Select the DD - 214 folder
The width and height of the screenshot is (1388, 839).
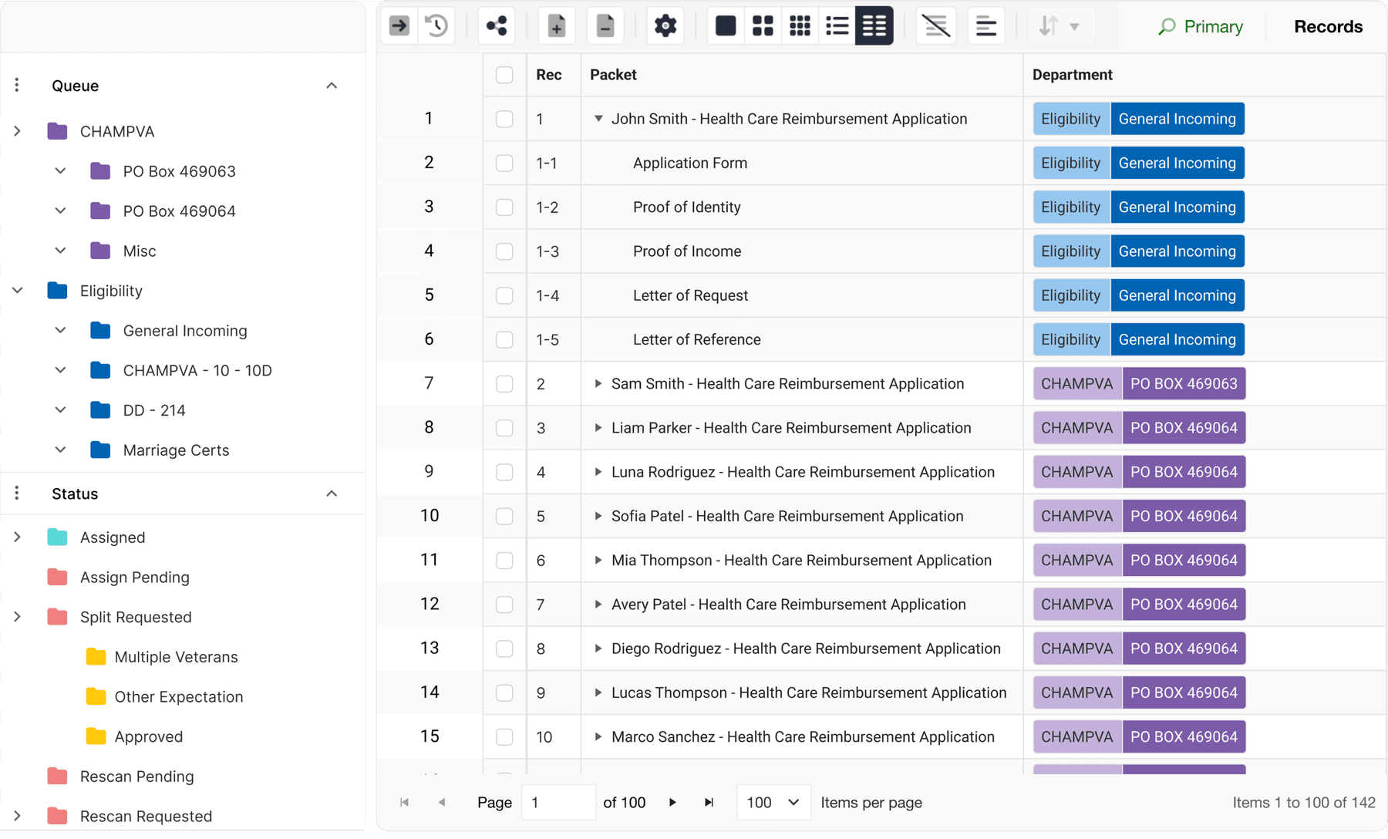point(154,410)
